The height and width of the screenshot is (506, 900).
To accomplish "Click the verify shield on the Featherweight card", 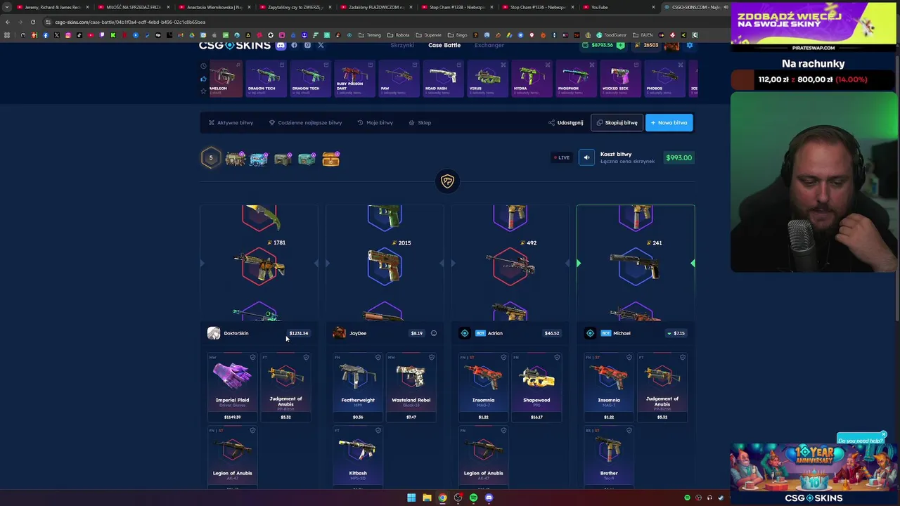I will click(x=378, y=358).
